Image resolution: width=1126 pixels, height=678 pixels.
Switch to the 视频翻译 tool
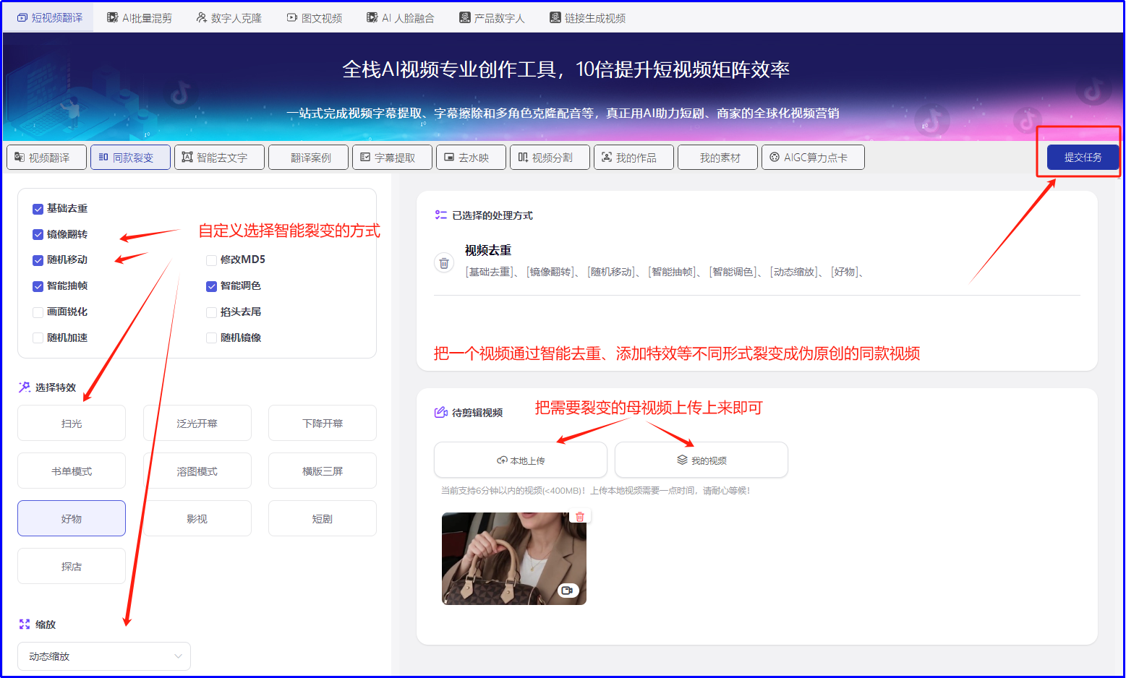click(x=46, y=157)
